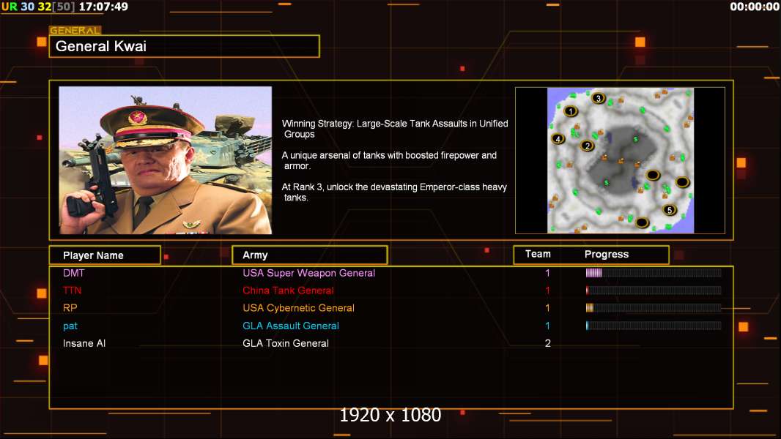Click GLA Assault General army text
The image size is (781, 439).
point(291,326)
